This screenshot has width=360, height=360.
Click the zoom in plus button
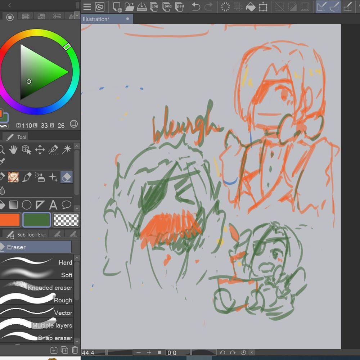[149, 353]
